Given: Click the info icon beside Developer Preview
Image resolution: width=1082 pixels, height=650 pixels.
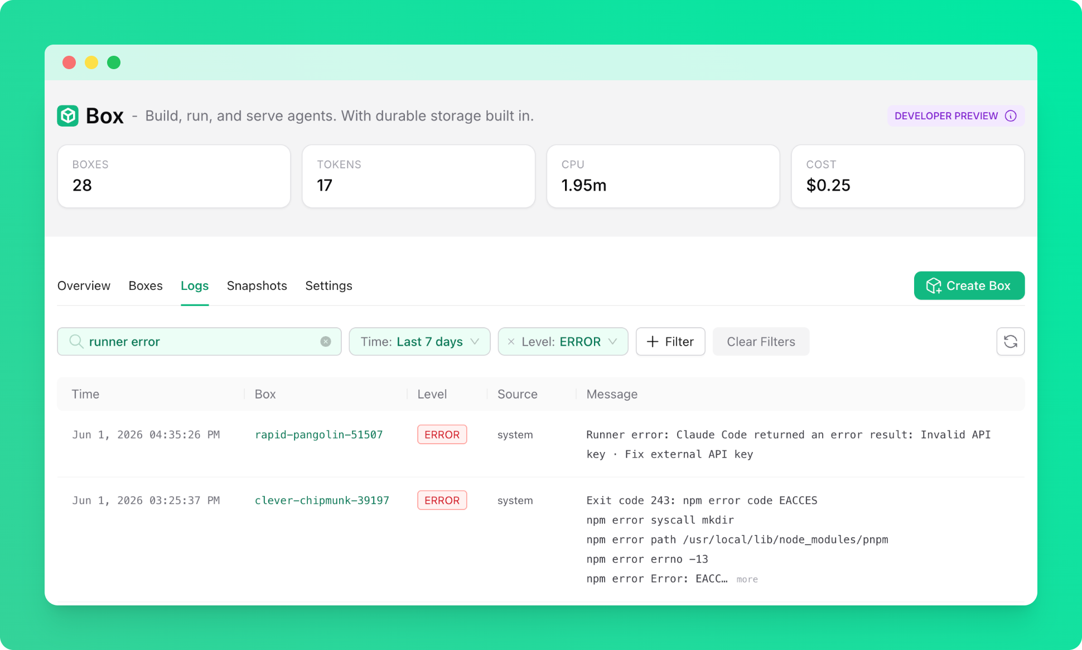Looking at the screenshot, I should 1011,116.
